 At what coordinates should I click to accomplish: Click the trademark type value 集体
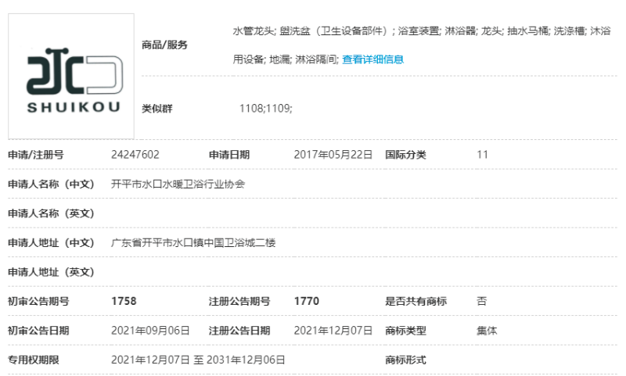[x=487, y=331]
